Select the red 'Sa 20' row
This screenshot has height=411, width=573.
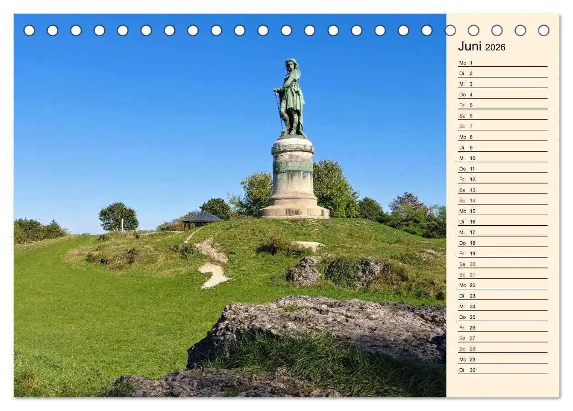tap(503, 264)
